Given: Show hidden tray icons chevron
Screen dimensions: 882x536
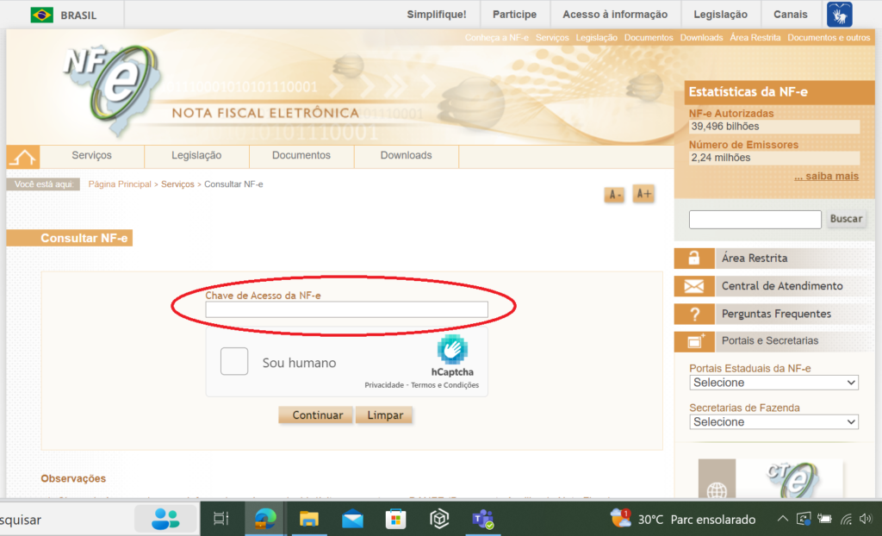Looking at the screenshot, I should click(x=782, y=519).
